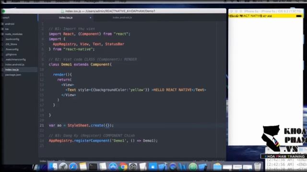The image size is (307, 172).
Task: Open .buckconfig file in tree view
Action: coord(12,39)
